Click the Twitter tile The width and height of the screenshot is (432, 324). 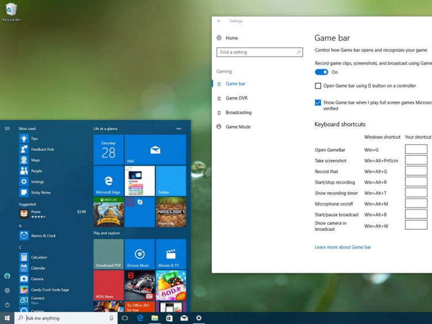(170, 181)
